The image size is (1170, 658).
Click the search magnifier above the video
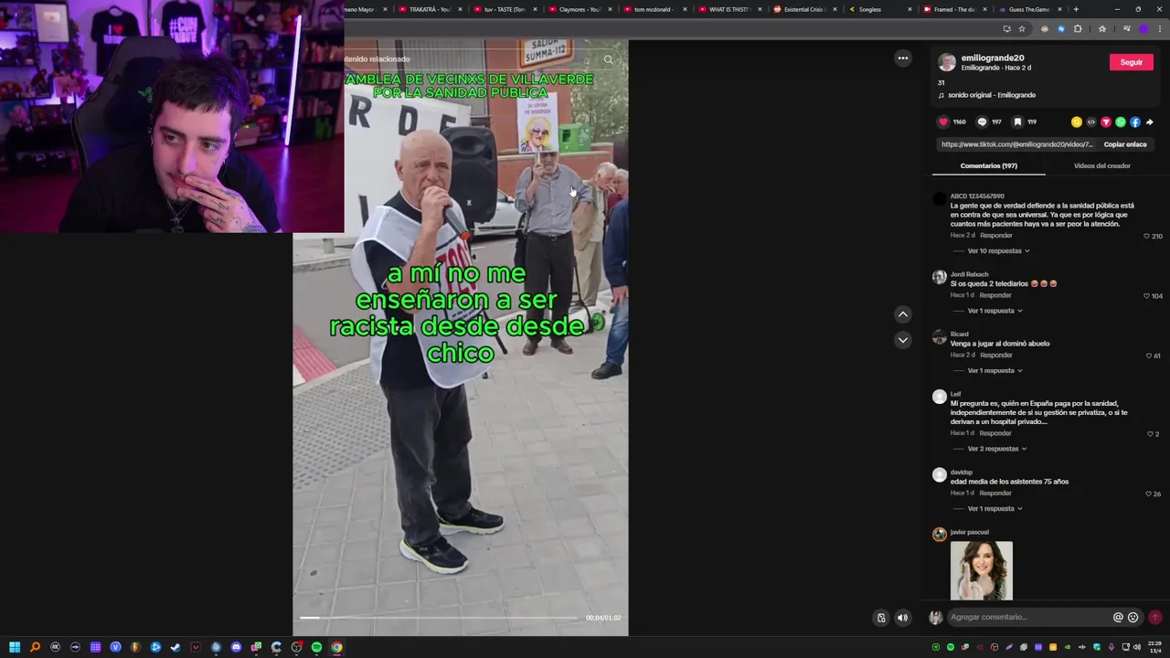click(609, 59)
